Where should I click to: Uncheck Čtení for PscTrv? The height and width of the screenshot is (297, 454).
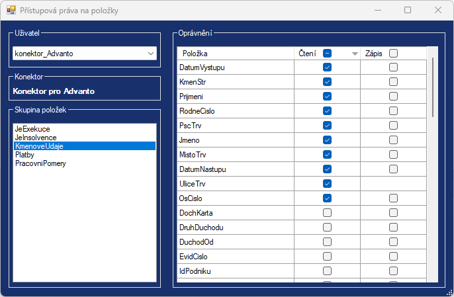pos(327,126)
